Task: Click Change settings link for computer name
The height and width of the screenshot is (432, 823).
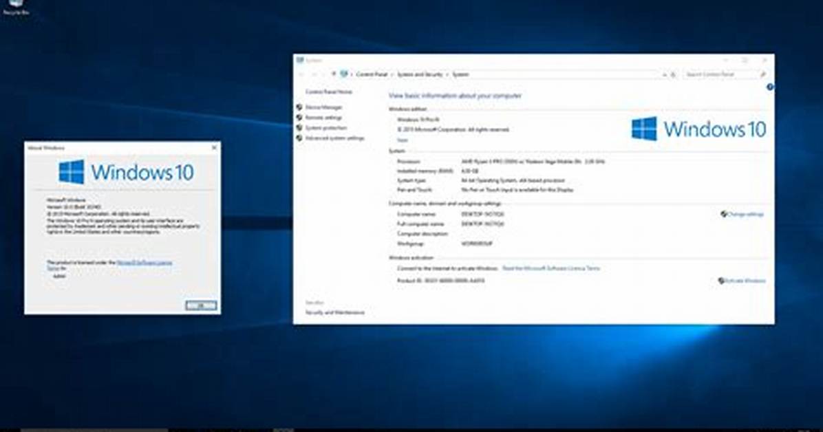Action: 745,214
